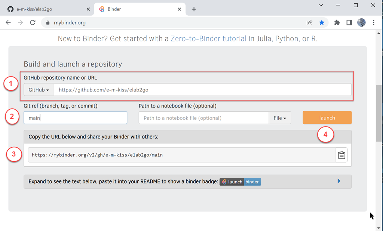
Task: Copy the Binder URL using the clipboard icon
Action: [341, 154]
